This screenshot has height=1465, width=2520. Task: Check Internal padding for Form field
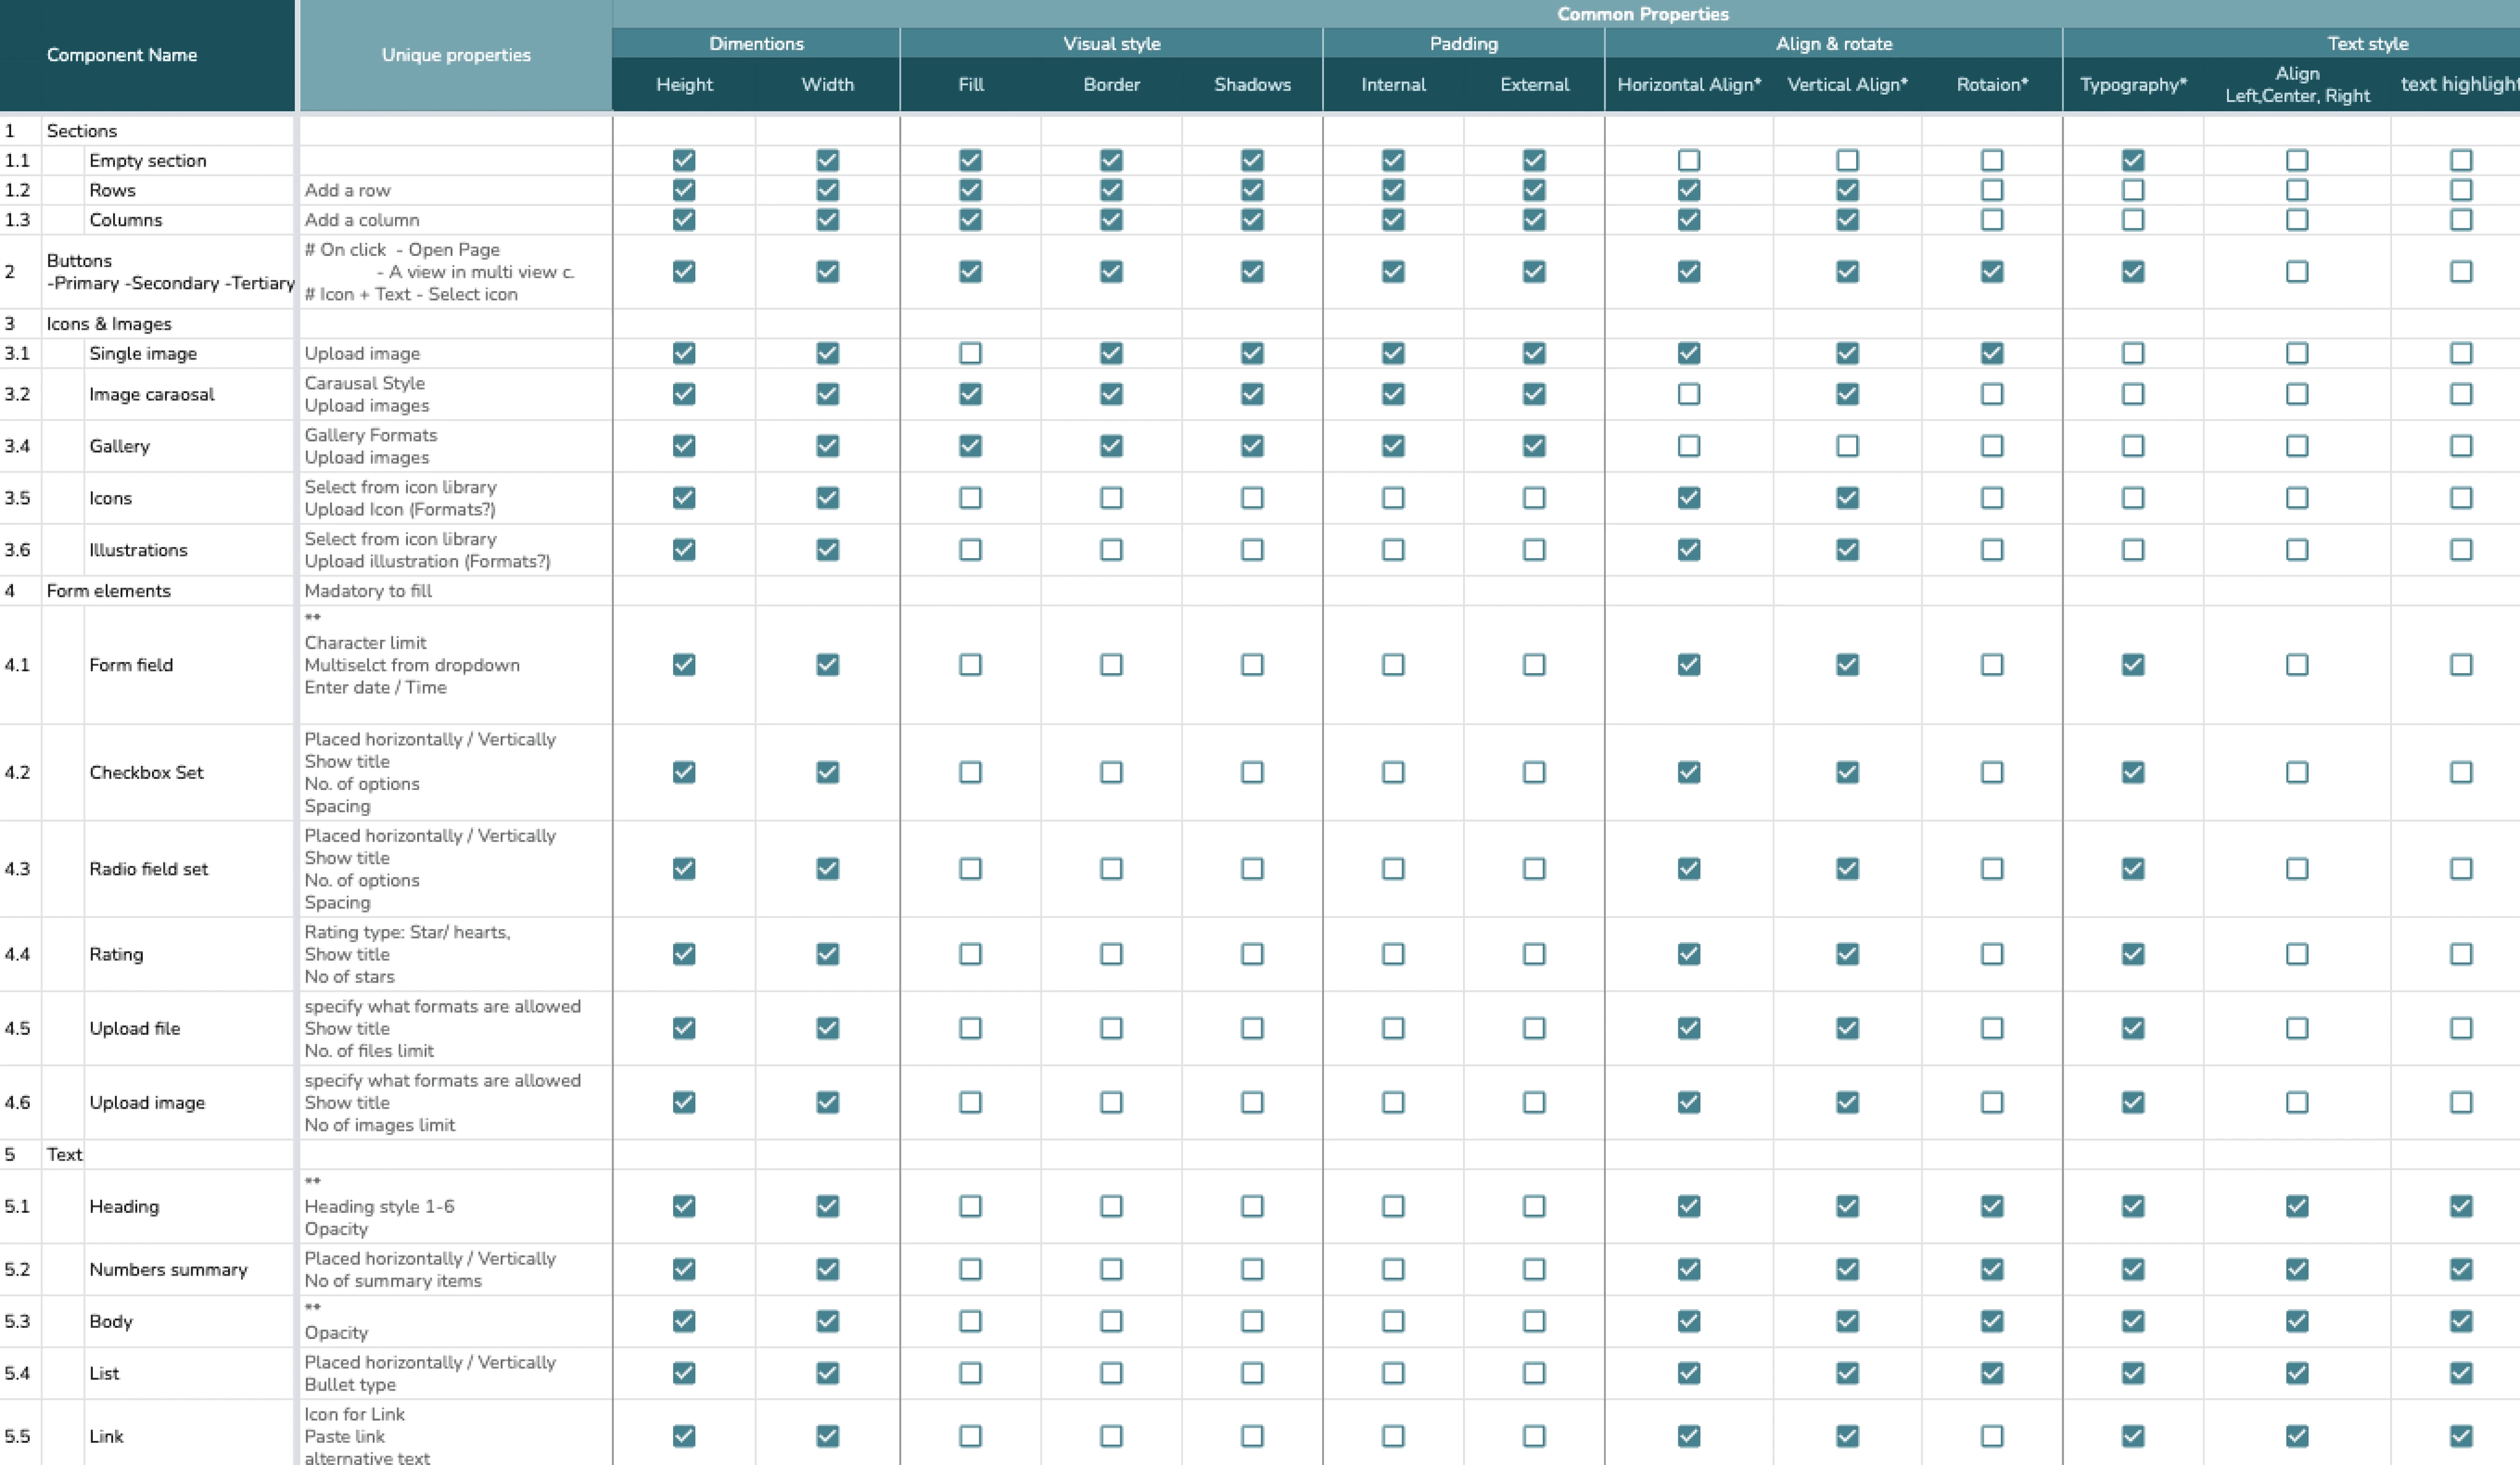pos(1393,665)
